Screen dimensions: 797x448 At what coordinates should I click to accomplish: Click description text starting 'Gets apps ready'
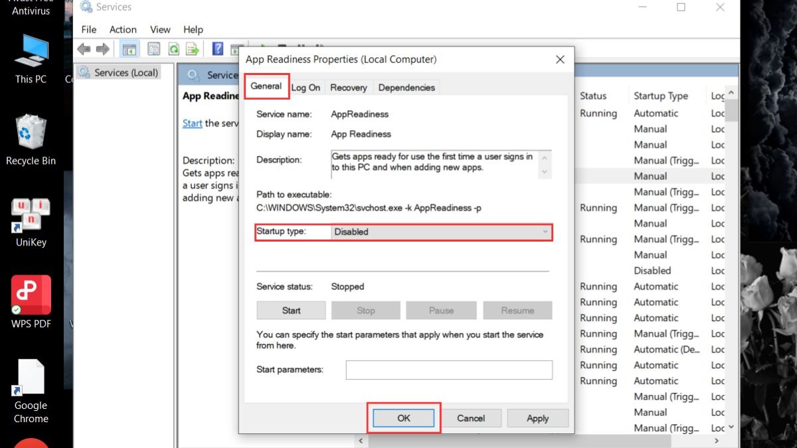[x=432, y=162]
